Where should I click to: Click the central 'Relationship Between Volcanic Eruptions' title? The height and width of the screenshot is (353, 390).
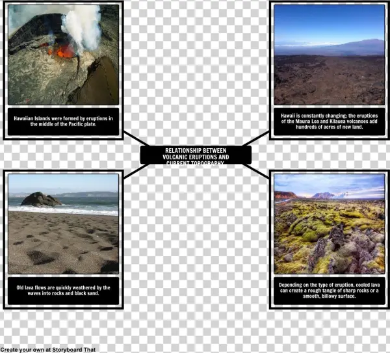pos(196,155)
